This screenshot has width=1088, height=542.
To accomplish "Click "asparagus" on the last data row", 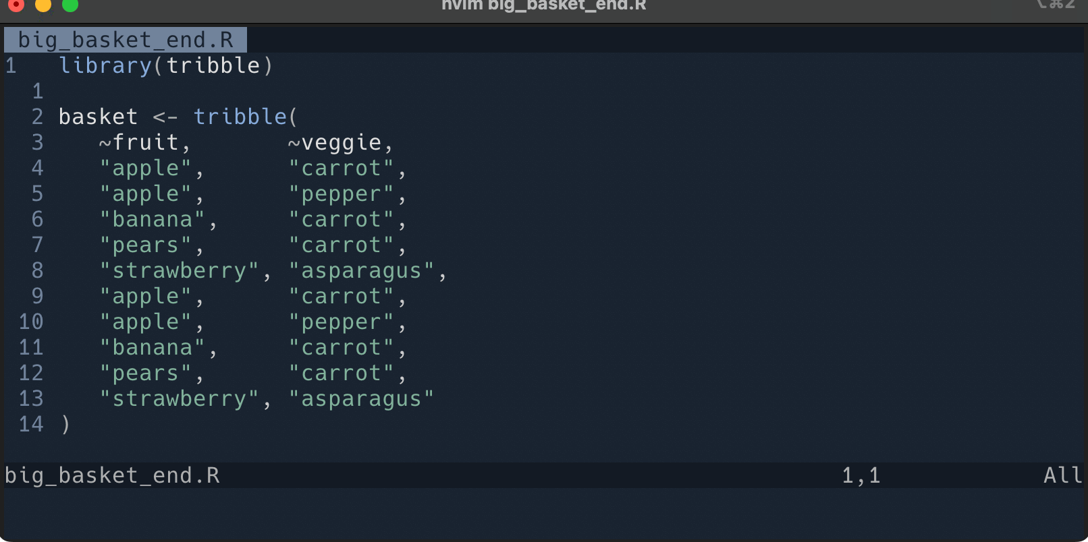I will pyautogui.click(x=361, y=398).
